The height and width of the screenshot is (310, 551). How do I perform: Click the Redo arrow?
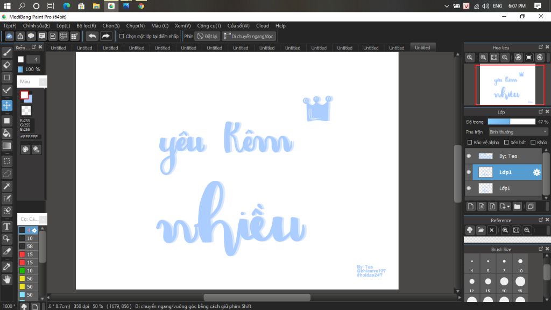(x=106, y=36)
